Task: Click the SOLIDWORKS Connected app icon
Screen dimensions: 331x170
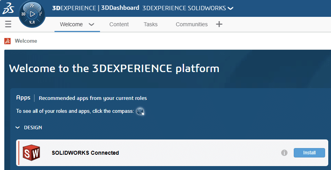Action: pos(31,153)
